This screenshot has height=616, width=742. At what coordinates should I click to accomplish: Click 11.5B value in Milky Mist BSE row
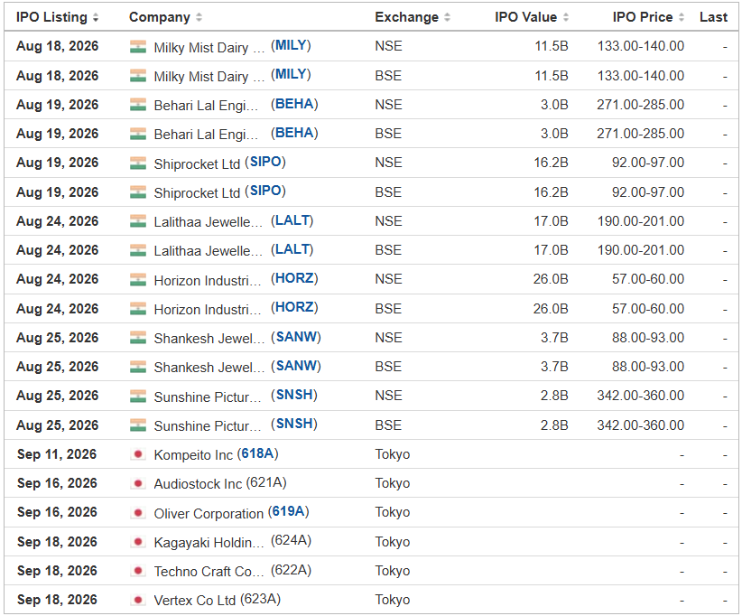pos(552,76)
